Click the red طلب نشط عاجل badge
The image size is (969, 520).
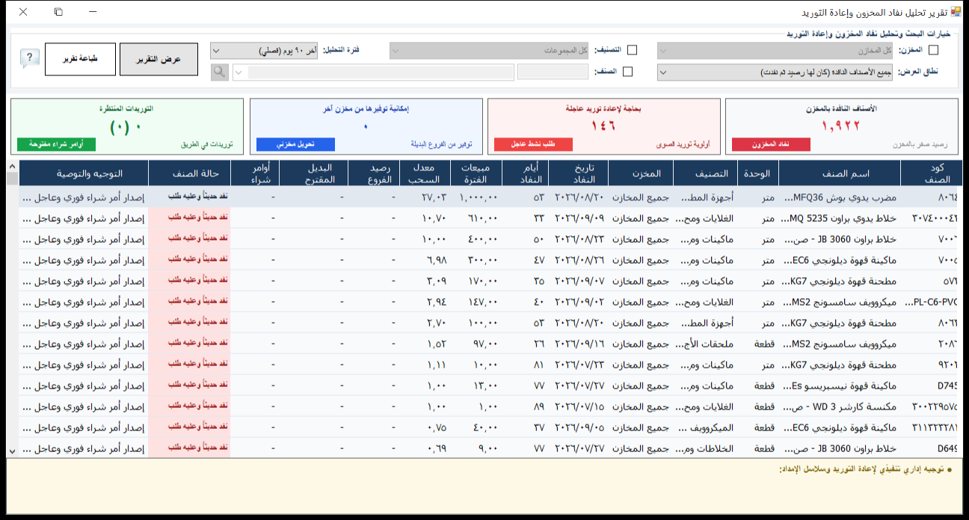click(534, 144)
